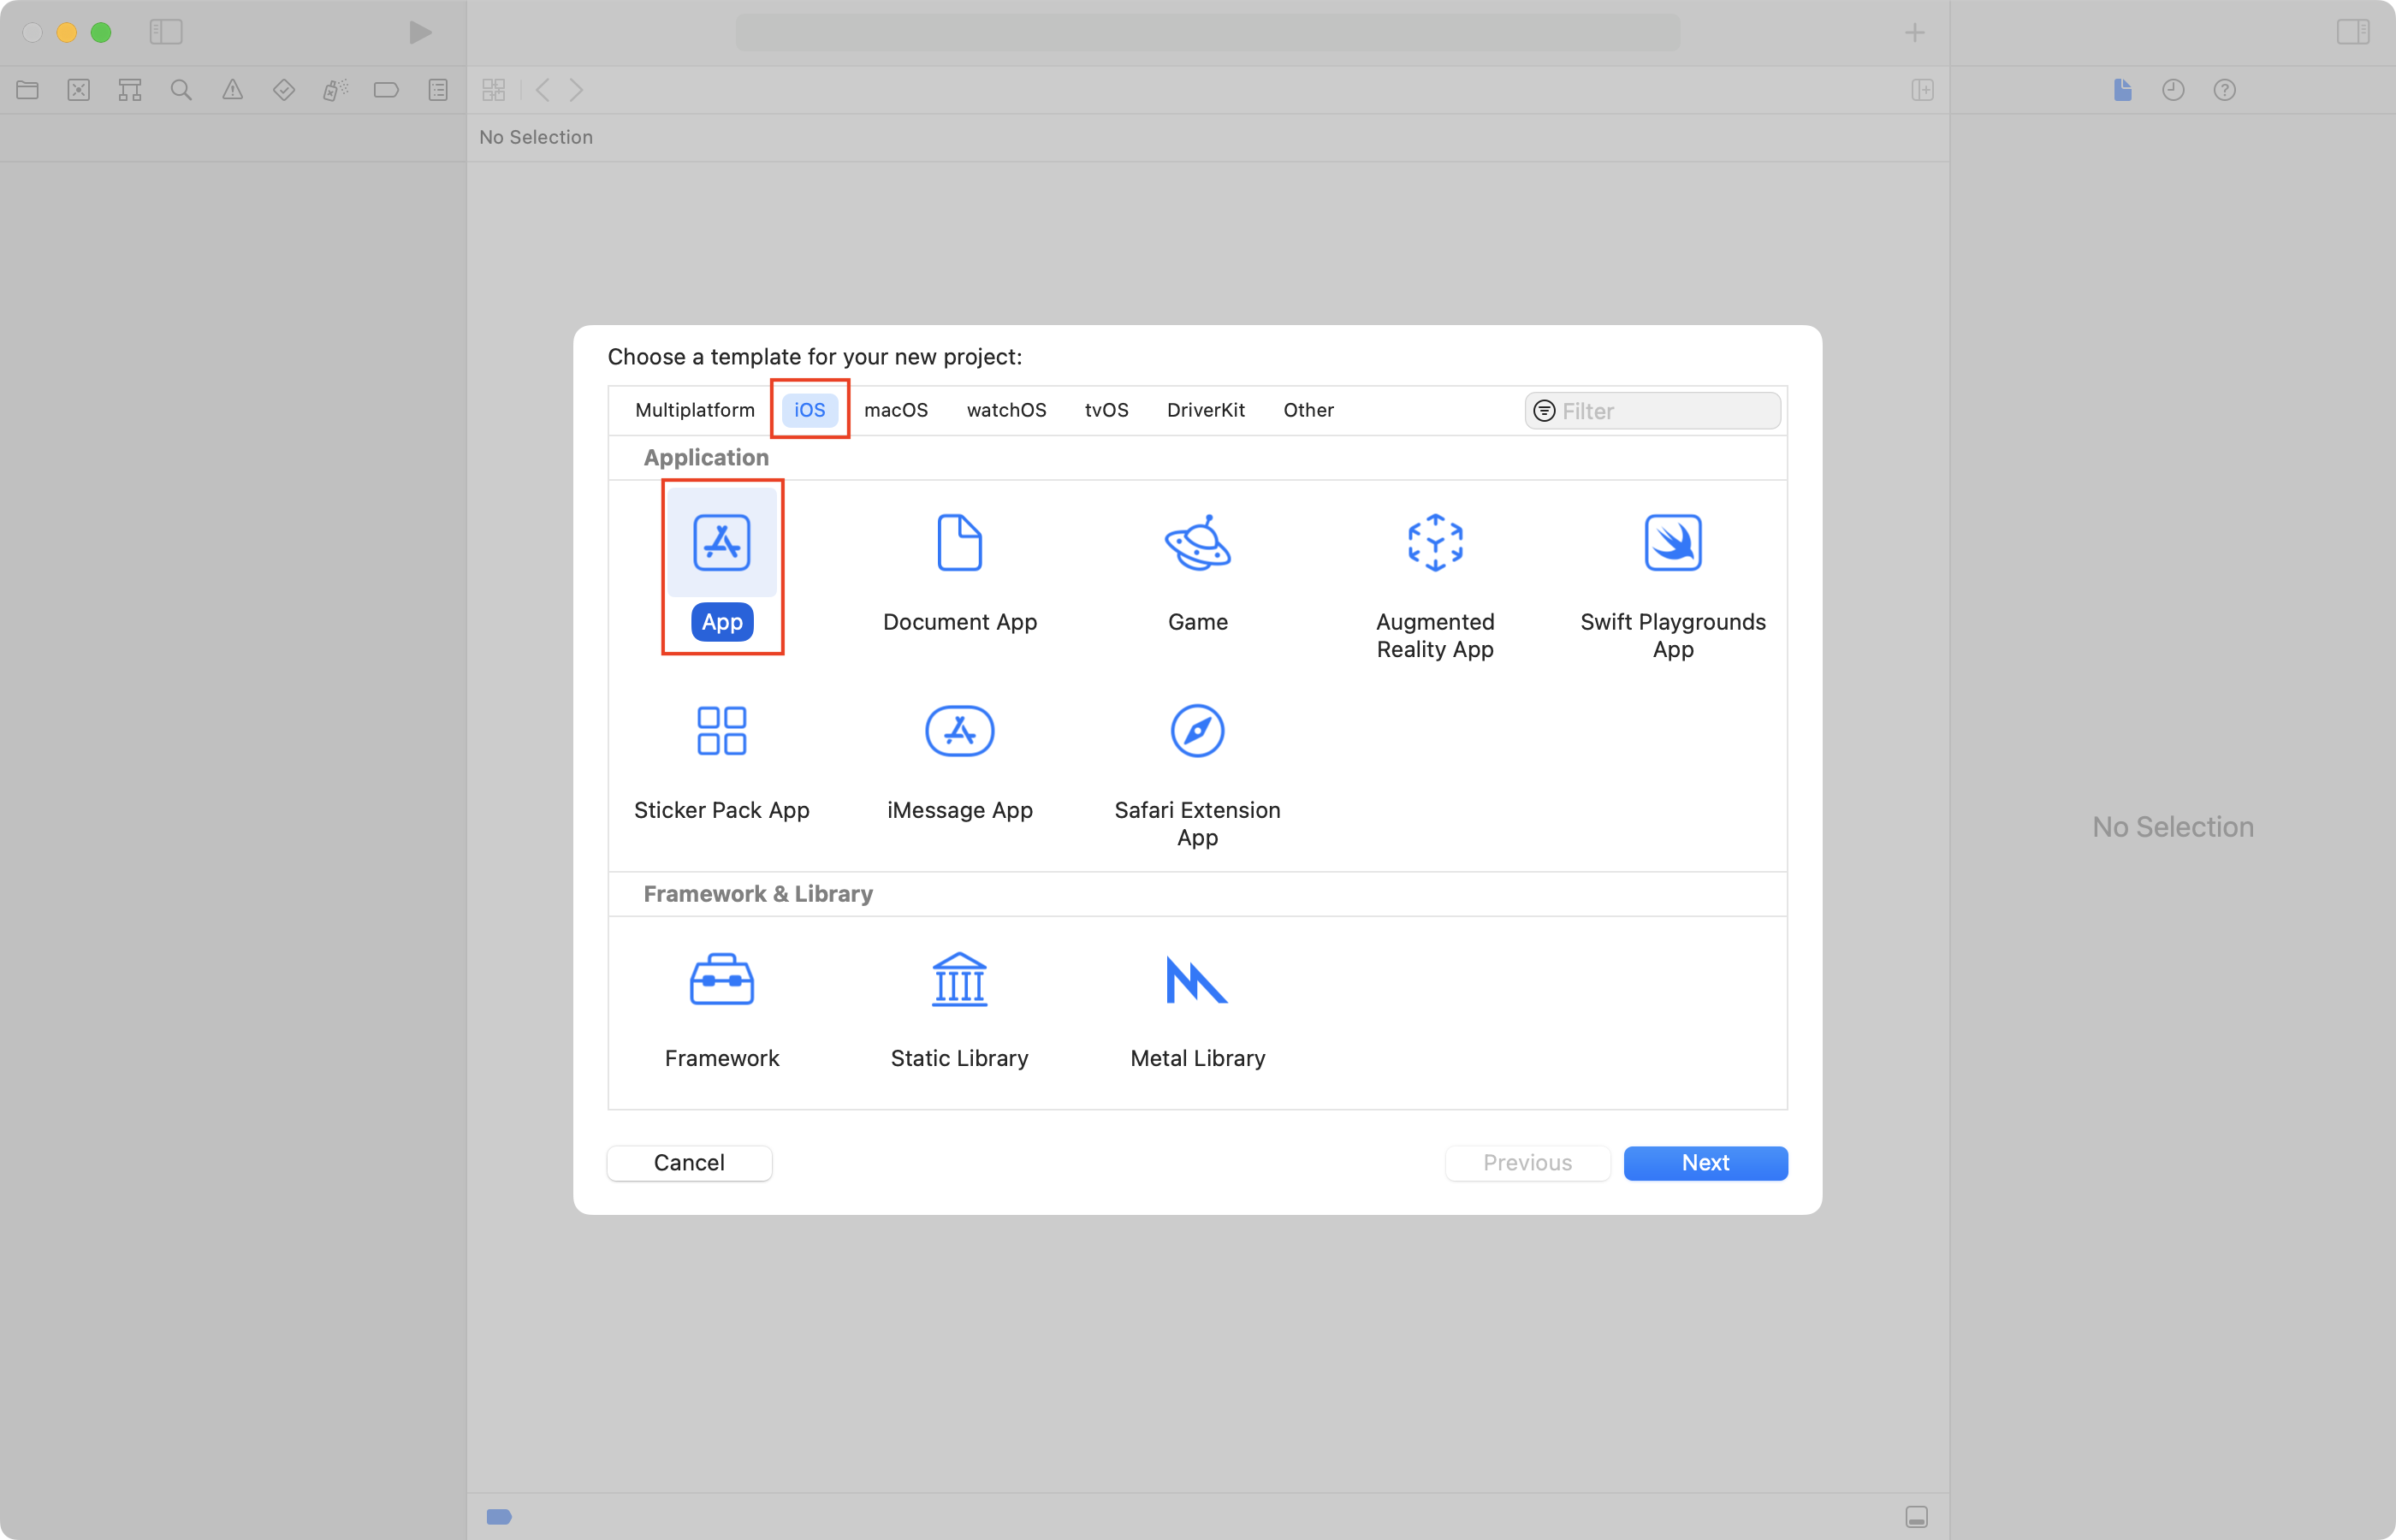
Task: Choose the Game template icon
Action: pyautogui.click(x=1197, y=545)
